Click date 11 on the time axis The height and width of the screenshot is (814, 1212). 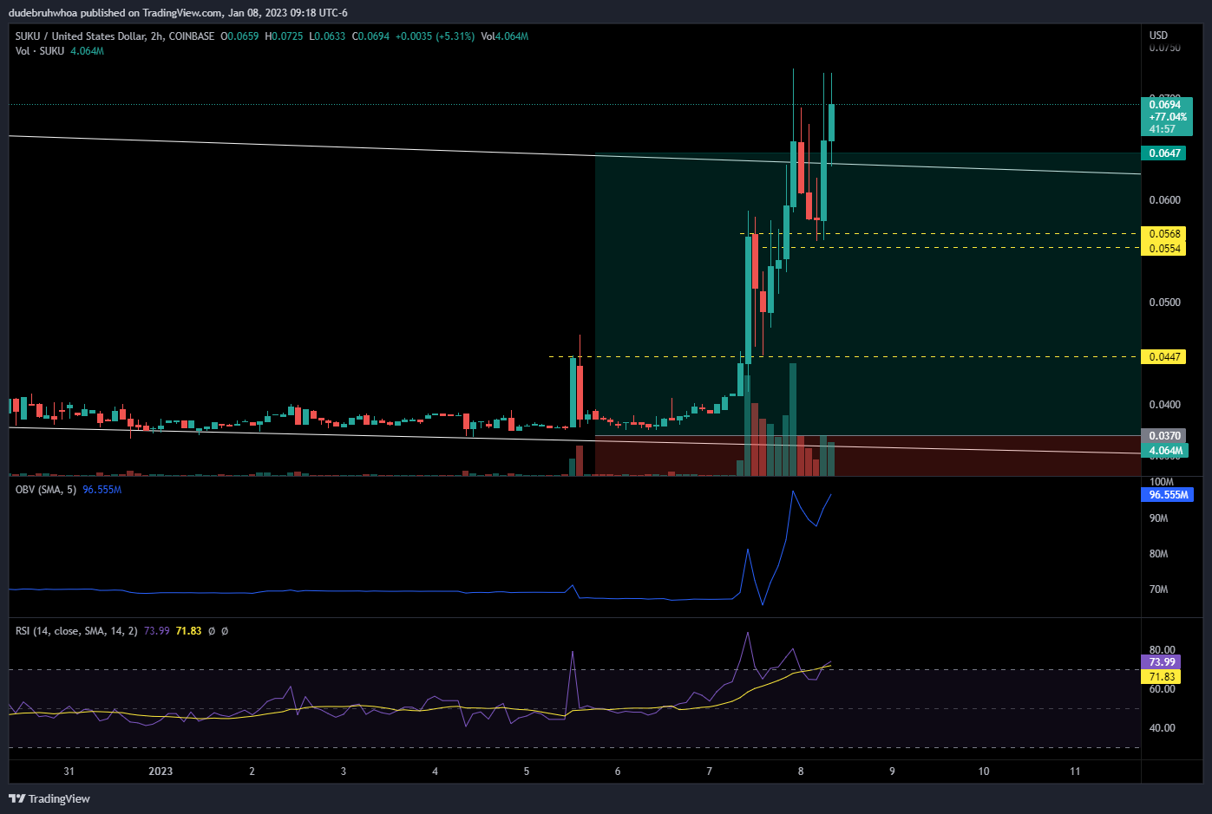[x=1075, y=772]
